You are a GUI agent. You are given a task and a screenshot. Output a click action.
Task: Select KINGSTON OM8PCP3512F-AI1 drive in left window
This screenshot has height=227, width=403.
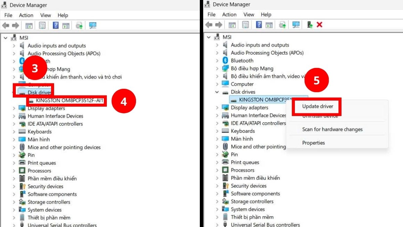tap(70, 100)
